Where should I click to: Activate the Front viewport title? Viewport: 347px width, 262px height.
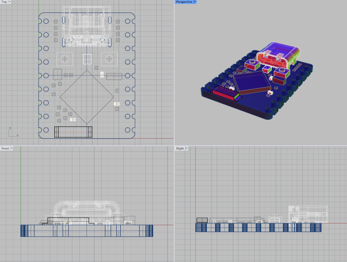point(5,148)
